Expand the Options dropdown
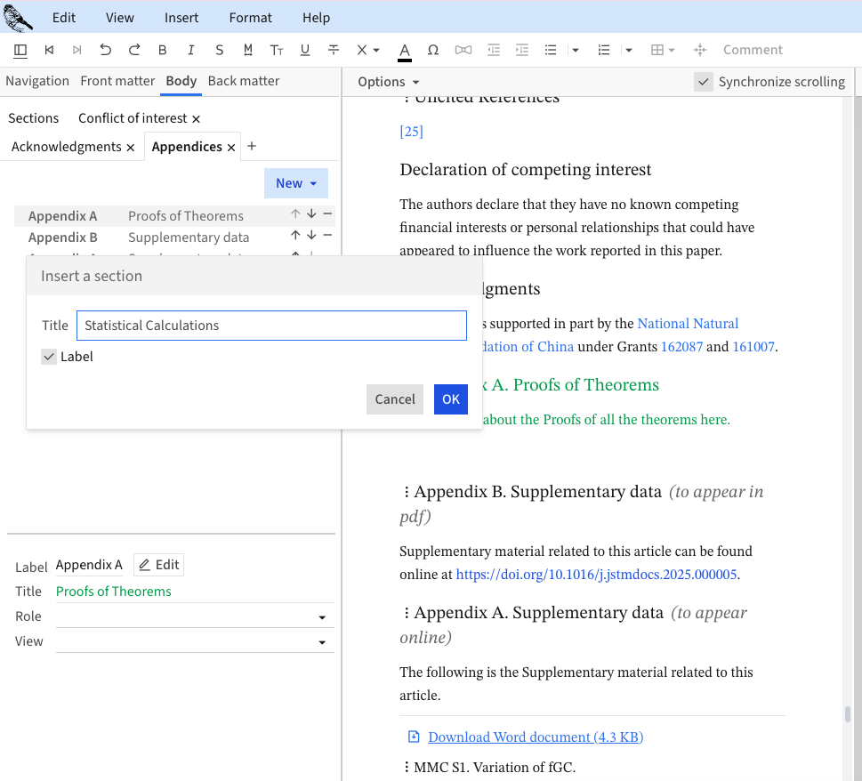This screenshot has height=781, width=862. click(388, 82)
